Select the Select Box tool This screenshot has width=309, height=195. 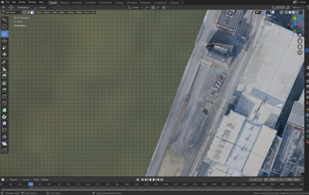tap(4, 19)
